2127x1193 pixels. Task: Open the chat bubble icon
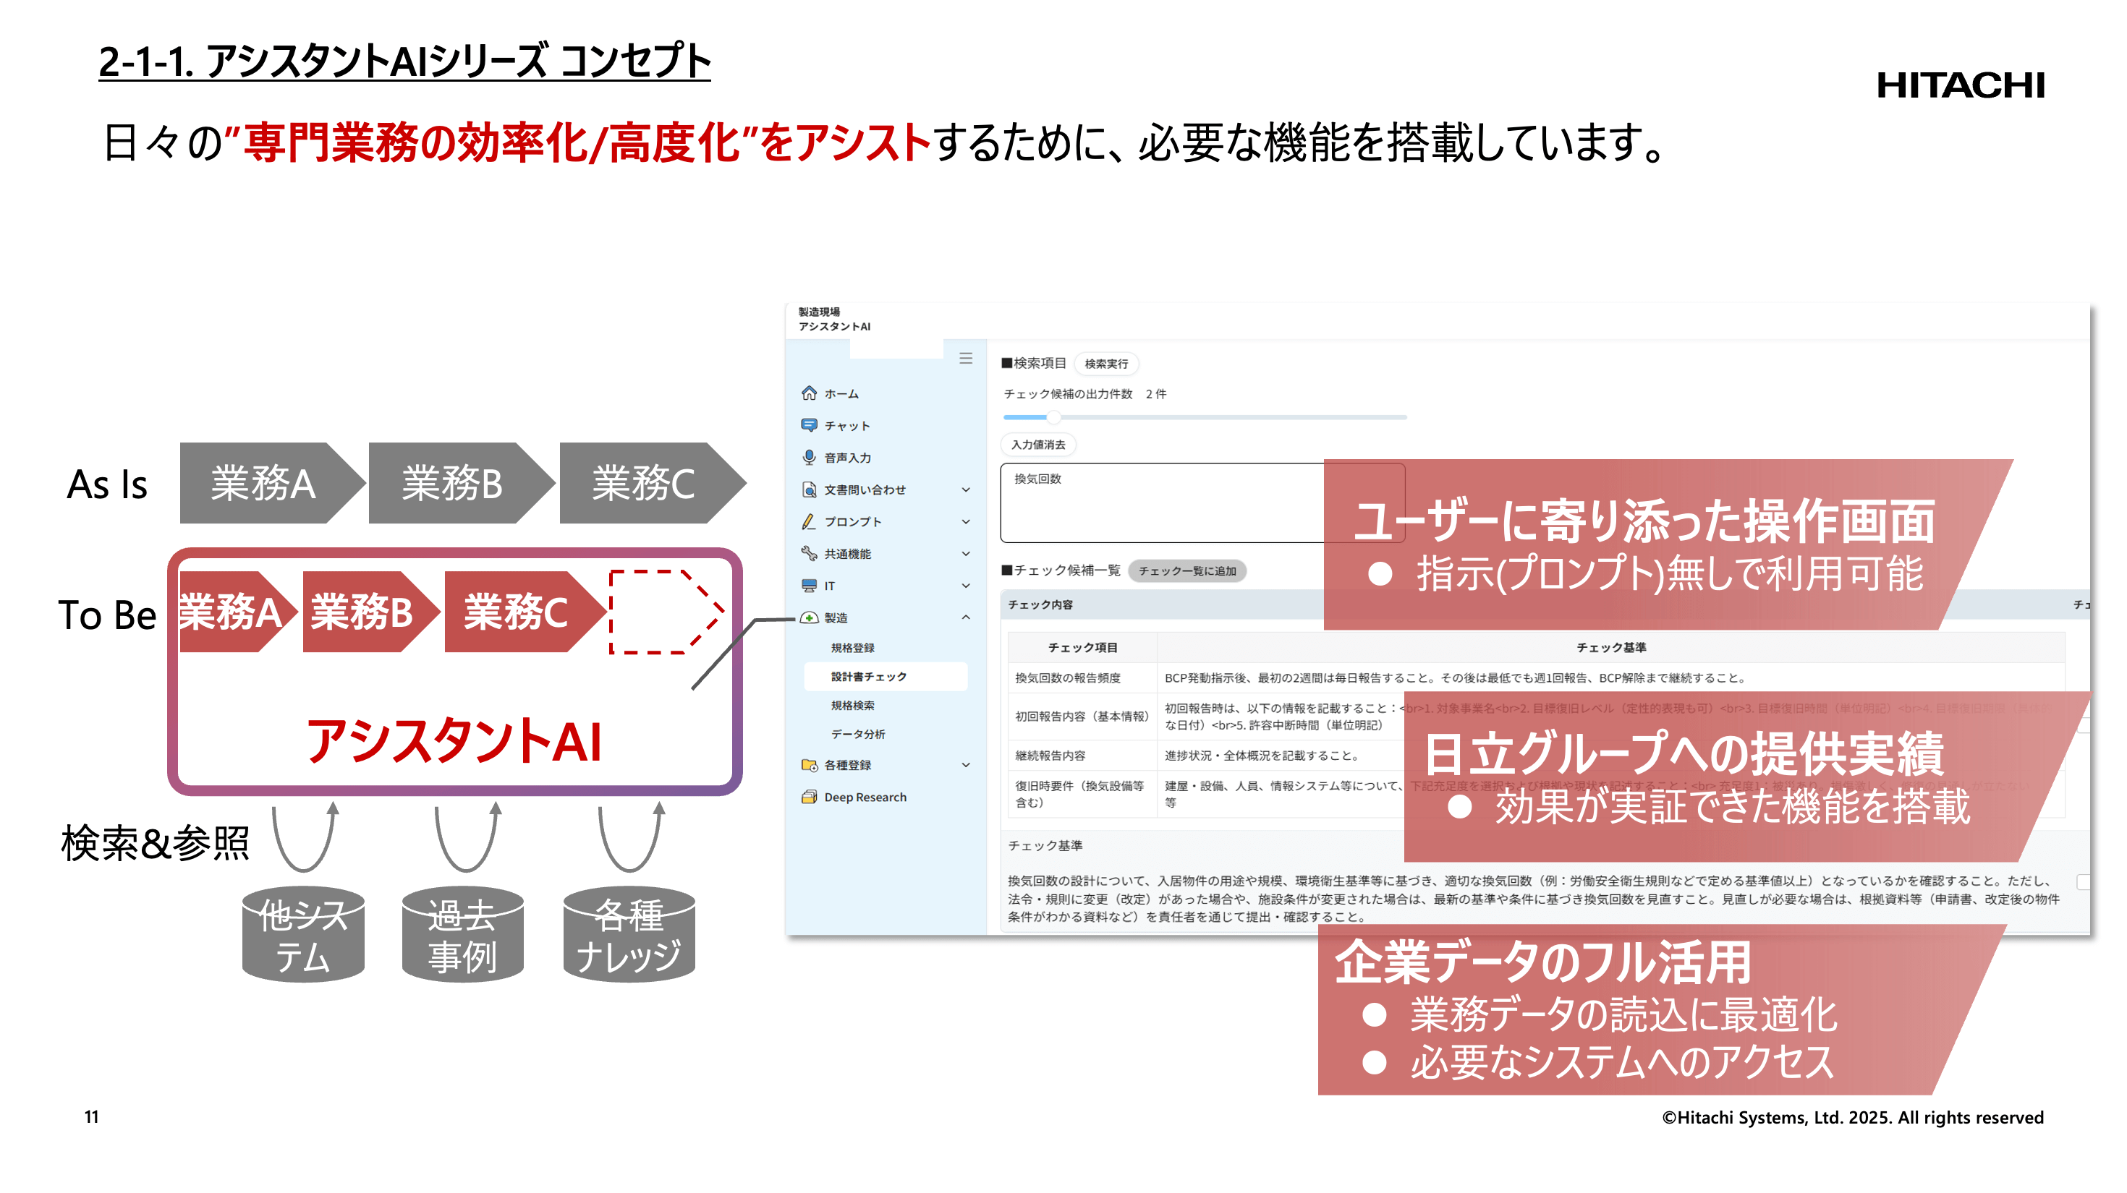pyautogui.click(x=808, y=426)
